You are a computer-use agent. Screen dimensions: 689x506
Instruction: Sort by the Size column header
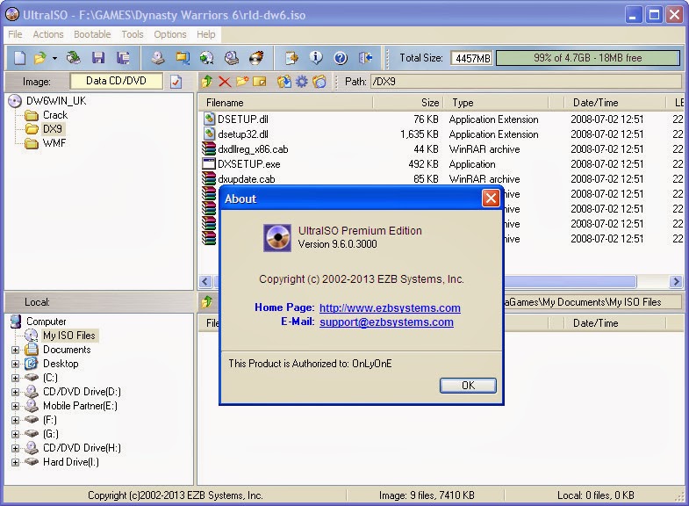pos(408,103)
